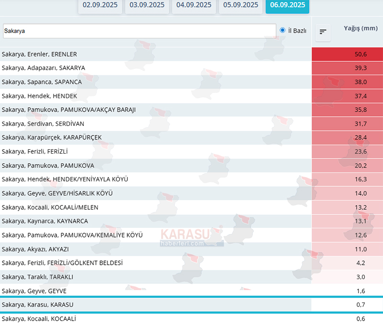Click the 12,6 rainfall value cell
This screenshot has height=326, width=383.
(347, 235)
